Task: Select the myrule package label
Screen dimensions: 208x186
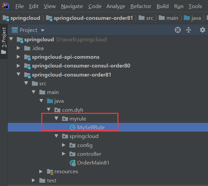Action: [78, 119]
